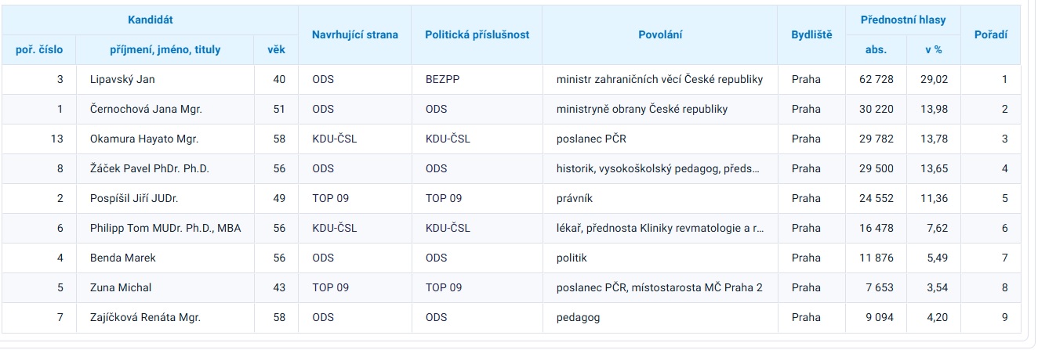Screen dimensions: 1038x350
Task: Click the truncated occupation of Žáček Pavel
Action: pyautogui.click(x=657, y=168)
